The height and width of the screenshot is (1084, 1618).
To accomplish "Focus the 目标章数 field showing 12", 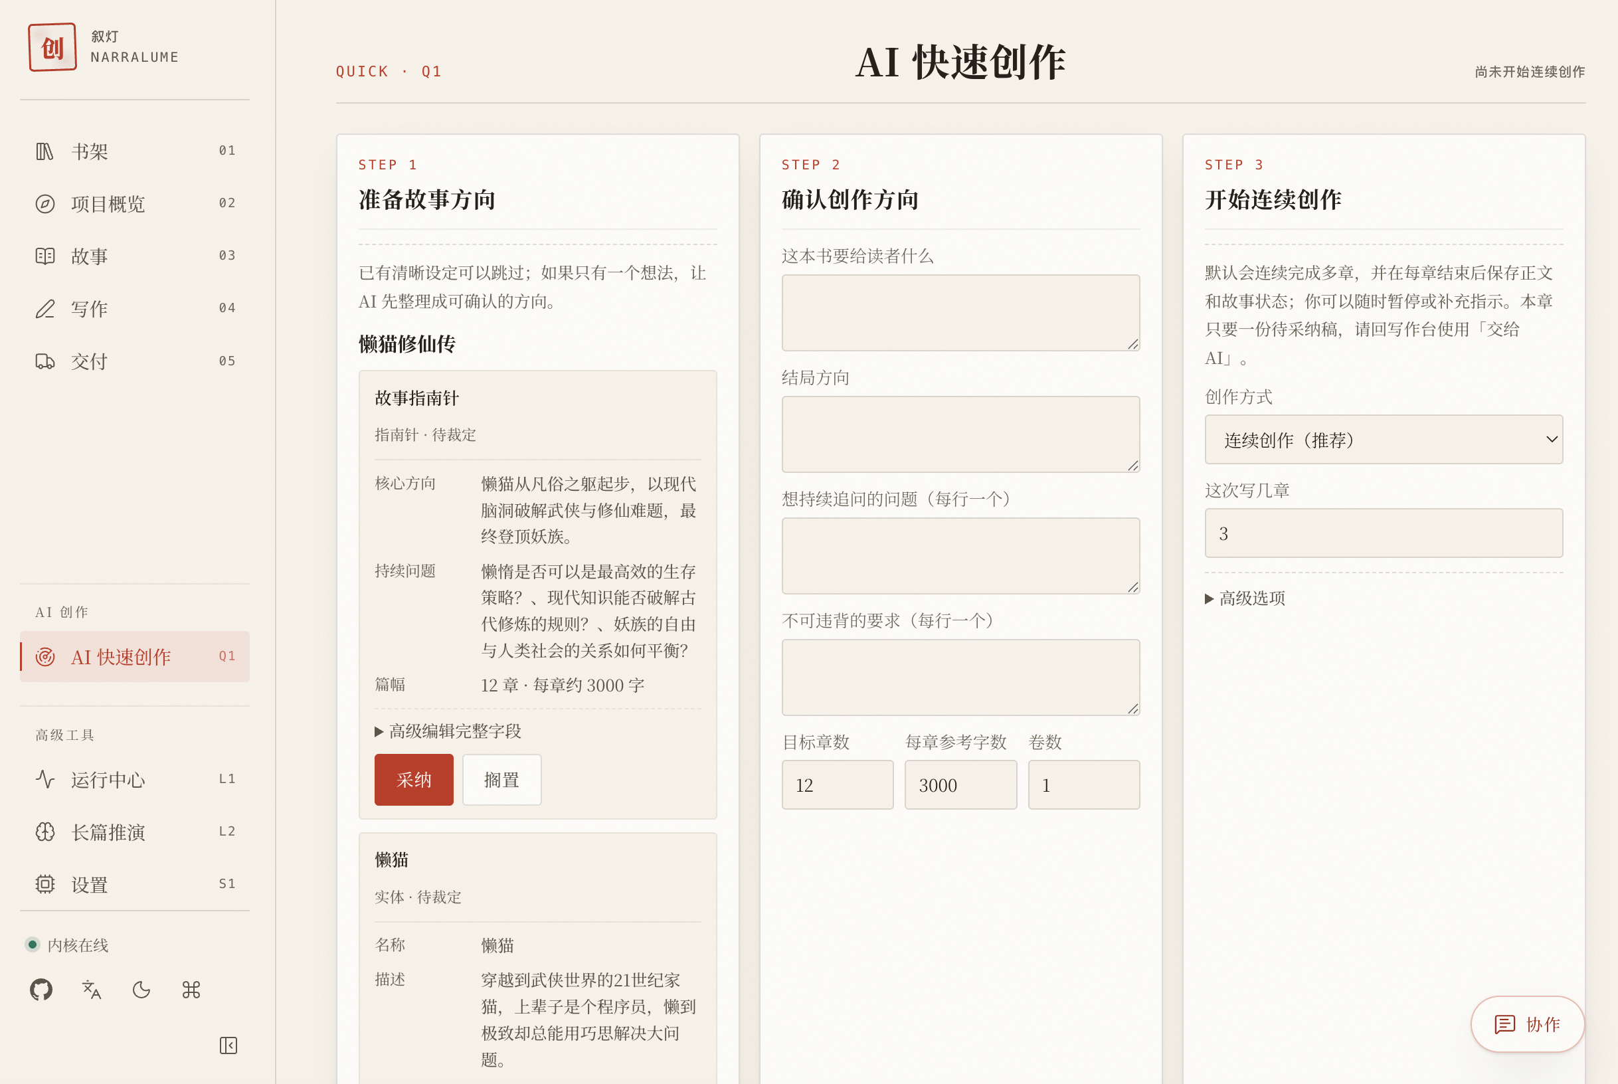I will coord(838,785).
